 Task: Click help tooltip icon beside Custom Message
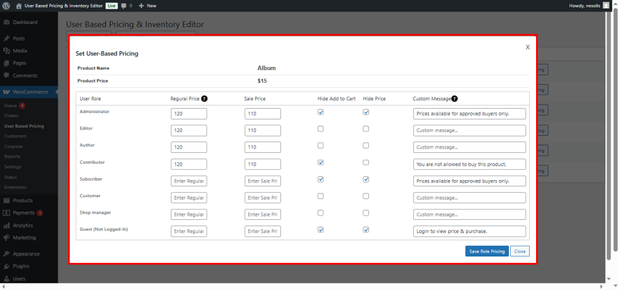click(454, 99)
